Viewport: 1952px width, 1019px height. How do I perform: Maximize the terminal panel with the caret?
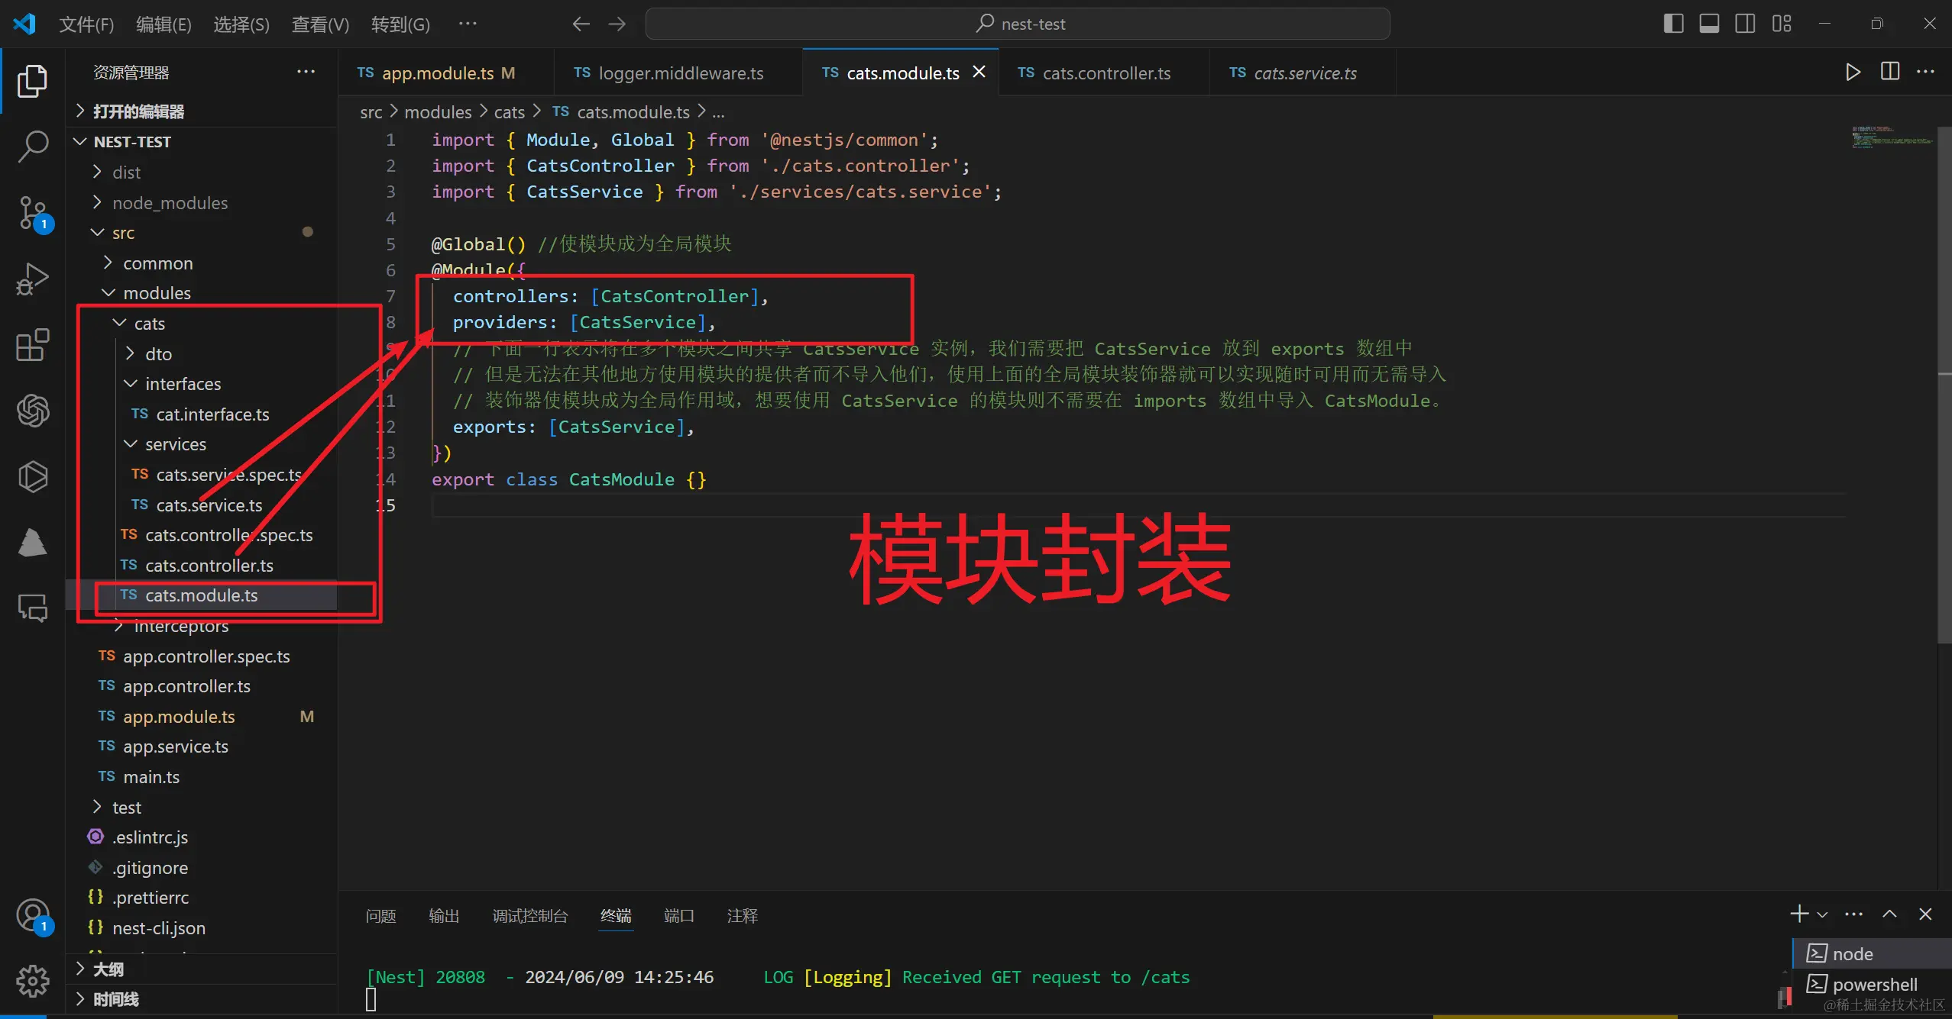[x=1889, y=914]
